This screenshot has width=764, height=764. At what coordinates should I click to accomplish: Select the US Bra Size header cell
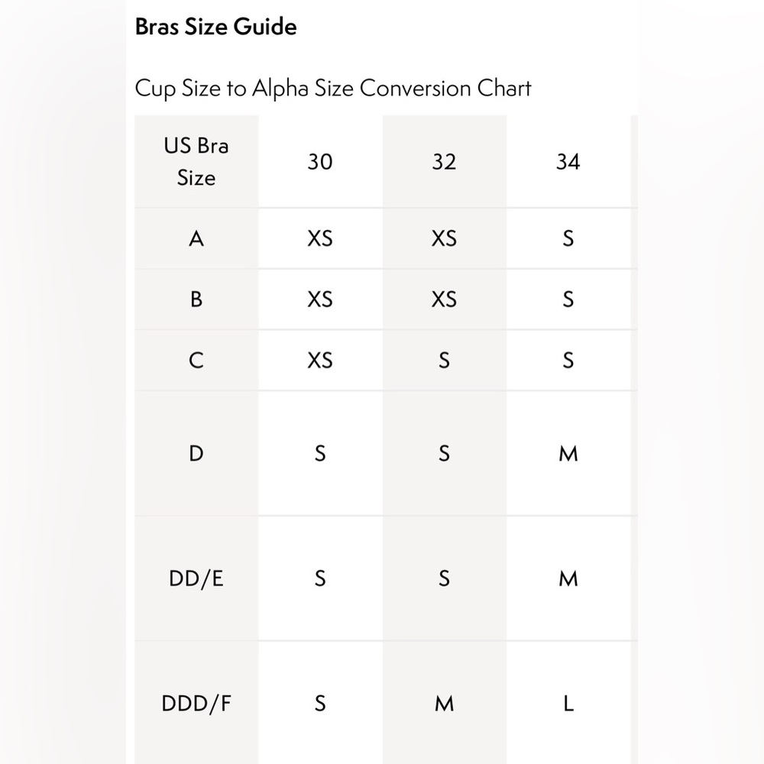[196, 161]
